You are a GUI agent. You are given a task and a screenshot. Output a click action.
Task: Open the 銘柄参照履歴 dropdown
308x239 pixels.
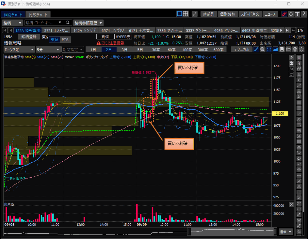click(88, 23)
